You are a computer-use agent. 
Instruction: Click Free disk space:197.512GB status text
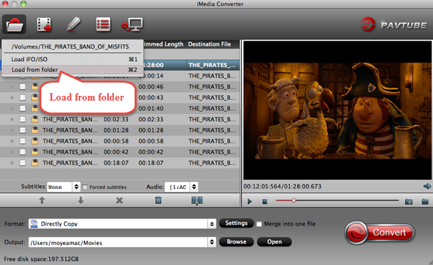(41, 259)
